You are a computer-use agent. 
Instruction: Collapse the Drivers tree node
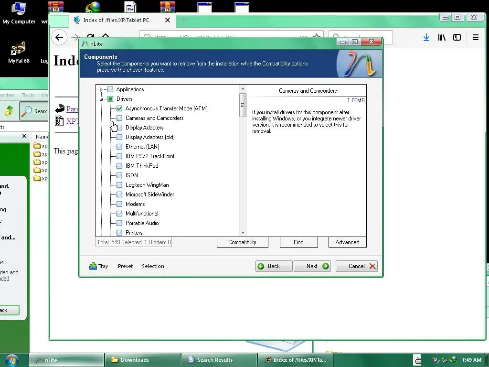point(101,99)
